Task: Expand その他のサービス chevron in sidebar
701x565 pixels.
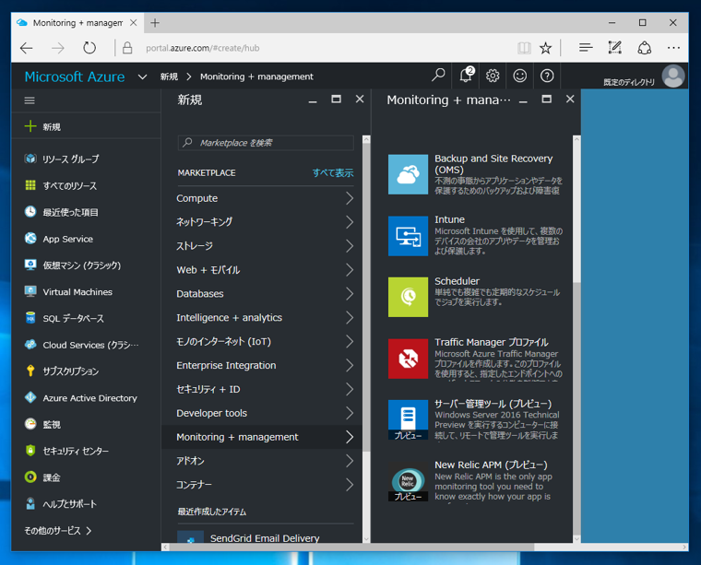Action: pyautogui.click(x=89, y=531)
